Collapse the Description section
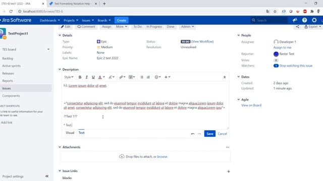323x181 pixels. pos(60,69)
